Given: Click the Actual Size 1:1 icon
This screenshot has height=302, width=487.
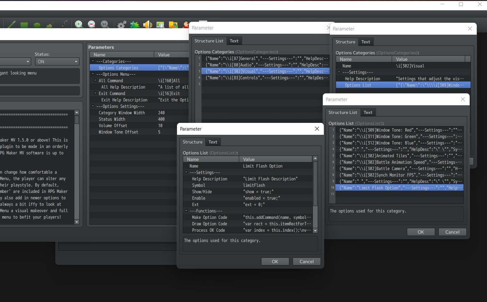Looking at the screenshot, I should [105, 24].
